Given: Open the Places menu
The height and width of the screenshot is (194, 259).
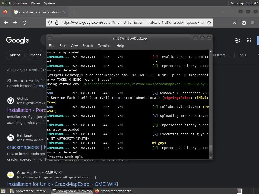Looking at the screenshot, I should (x=35, y=3).
